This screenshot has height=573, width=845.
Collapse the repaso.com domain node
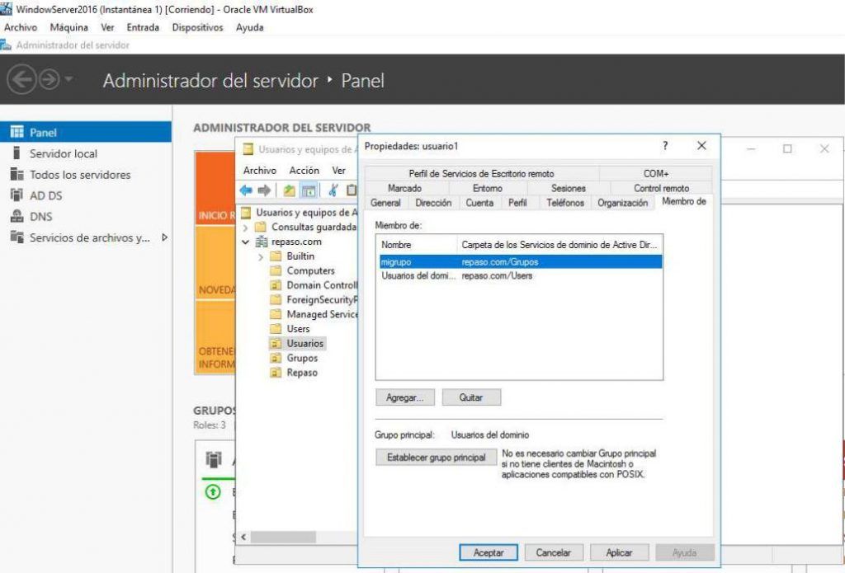coord(245,242)
